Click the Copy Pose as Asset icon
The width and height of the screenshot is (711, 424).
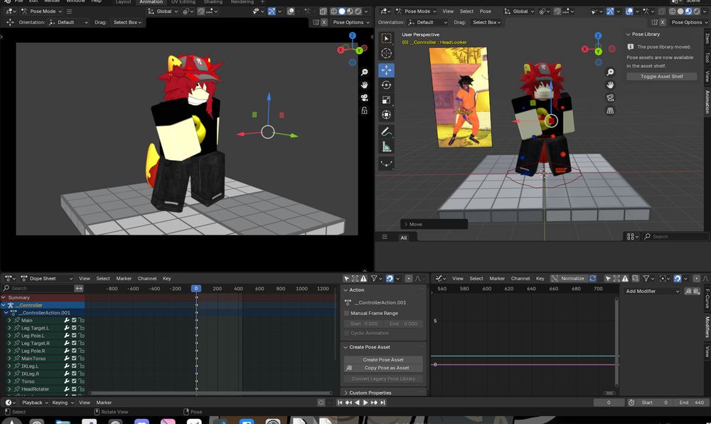click(348, 368)
